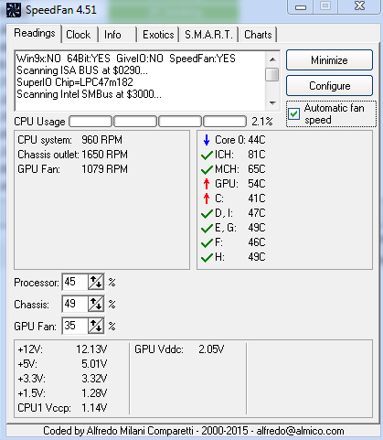Click the alfredo@almico.com status bar text
This screenshot has height=440, width=383.
(300, 431)
